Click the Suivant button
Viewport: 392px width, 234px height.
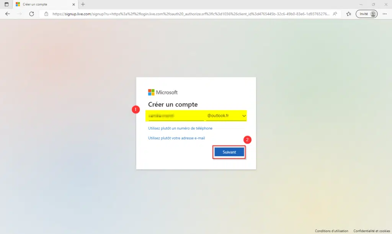[x=229, y=152]
